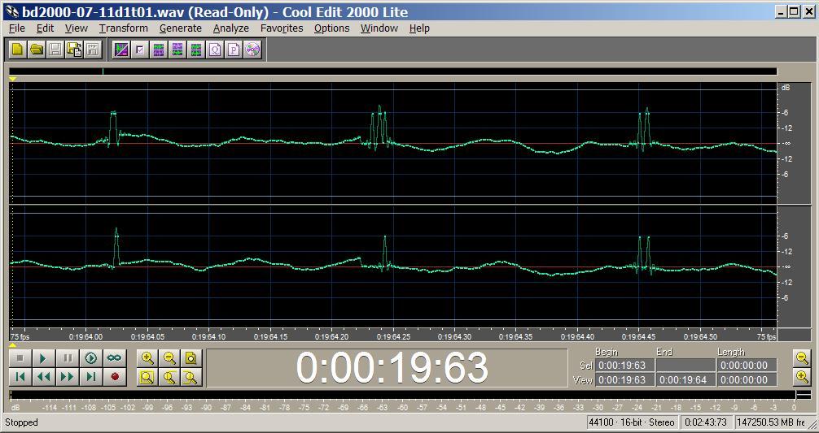The image size is (819, 433).
Task: Toggle the Pause button
Action: point(68,357)
